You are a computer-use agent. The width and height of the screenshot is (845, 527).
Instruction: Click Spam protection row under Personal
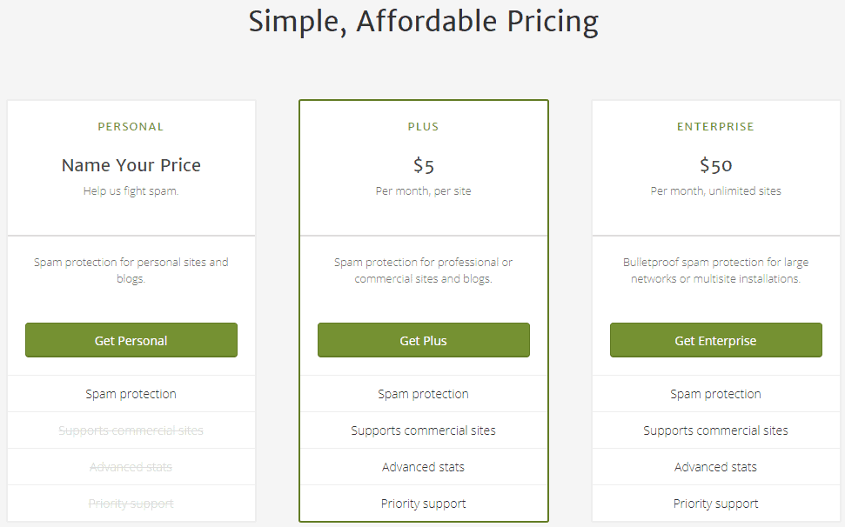(131, 394)
